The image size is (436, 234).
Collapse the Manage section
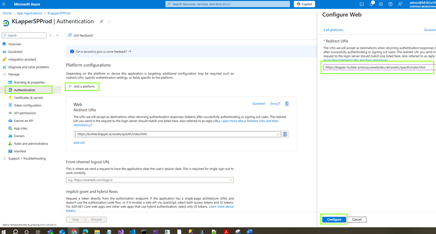(4, 75)
